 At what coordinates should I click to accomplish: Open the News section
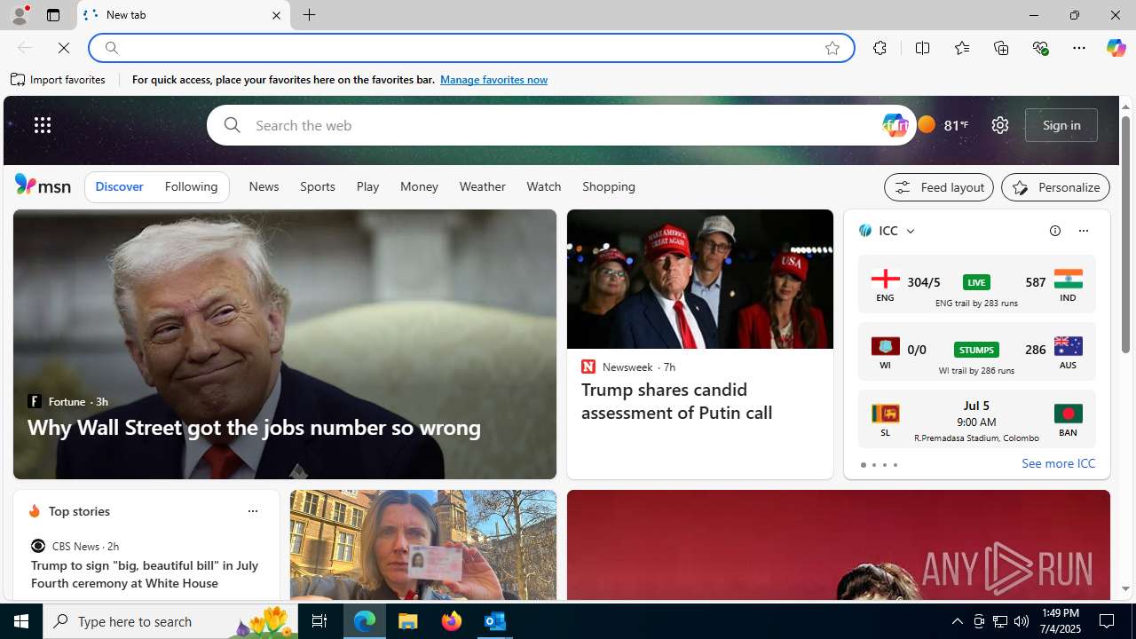click(x=264, y=186)
